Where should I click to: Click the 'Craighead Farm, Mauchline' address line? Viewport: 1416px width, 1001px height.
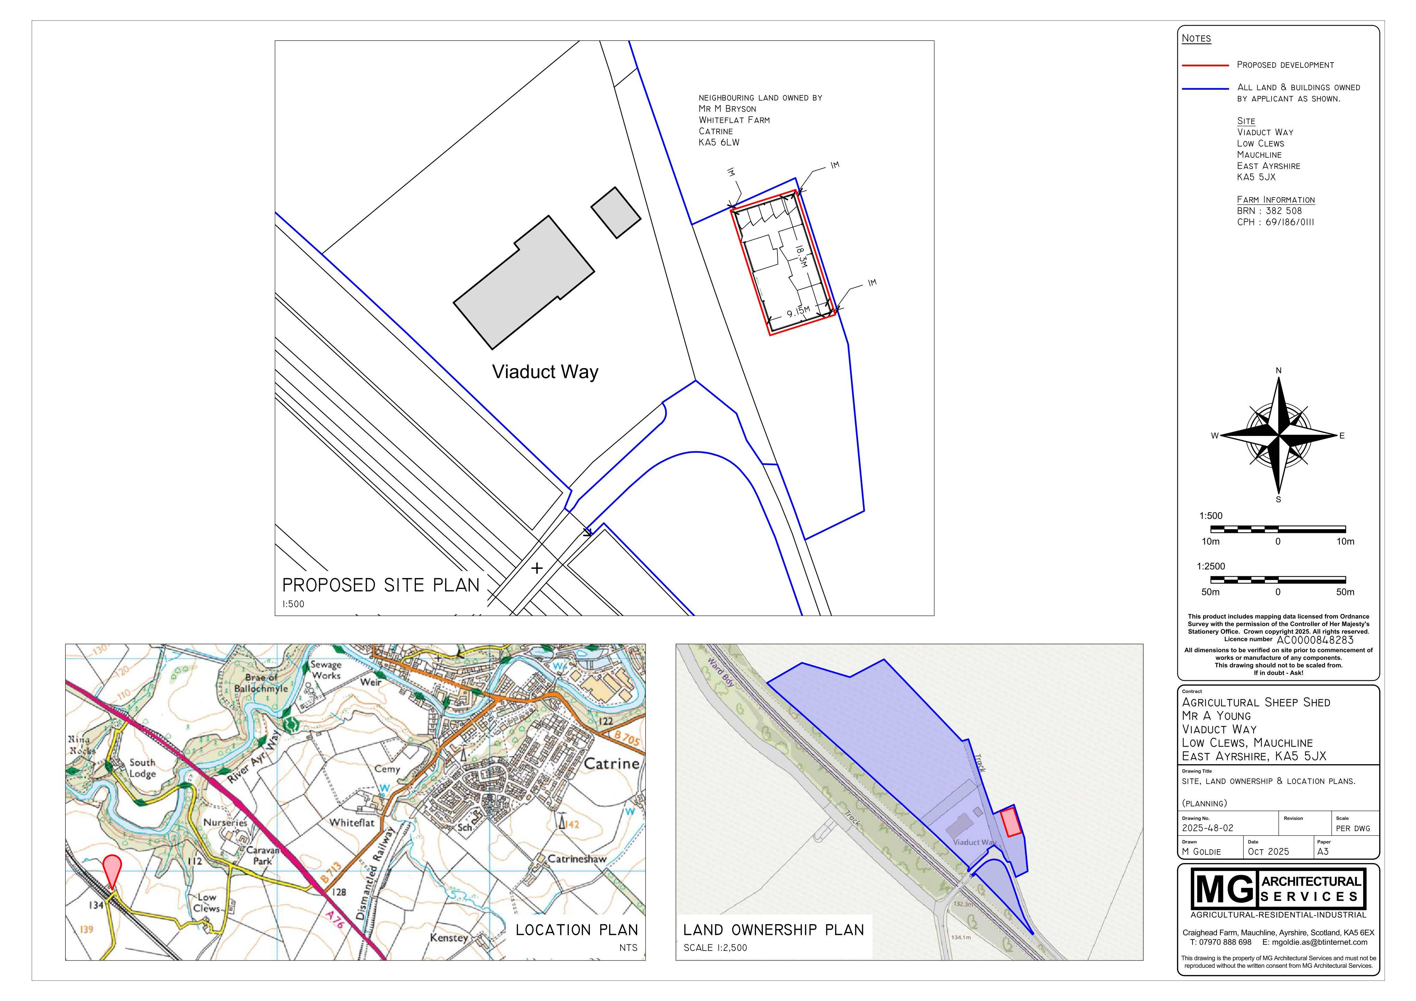pyautogui.click(x=1278, y=933)
